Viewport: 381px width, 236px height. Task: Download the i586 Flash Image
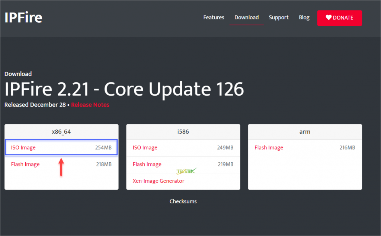147,164
